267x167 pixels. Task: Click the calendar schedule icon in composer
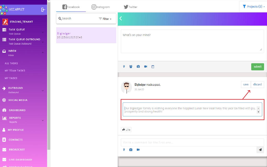pyautogui.click(x=153, y=67)
